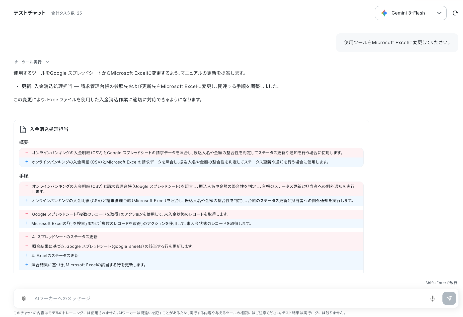463x317 pixels.
Task: Click the Shift+Enterで改行 hint text
Action: 441,283
